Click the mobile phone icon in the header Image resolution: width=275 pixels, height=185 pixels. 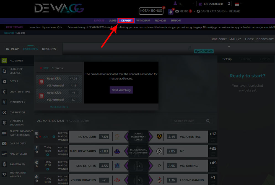229,4
